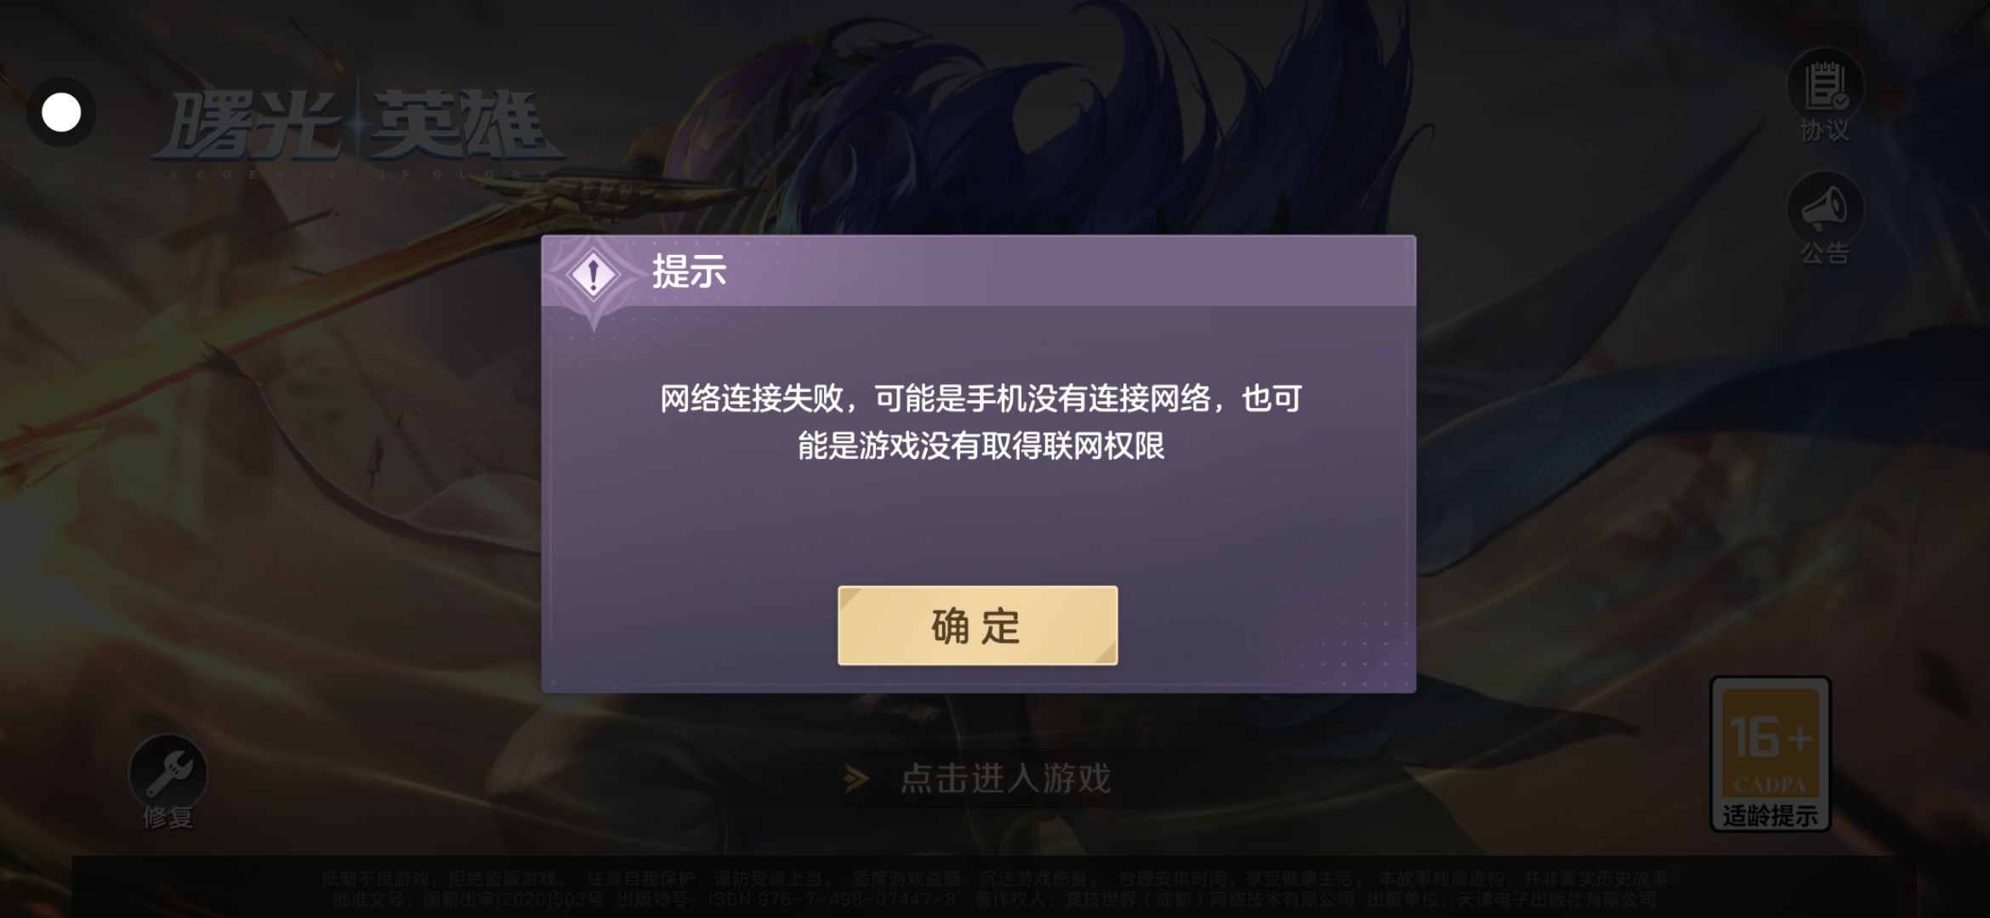Confirm the dialog with 确定 button

(x=977, y=626)
